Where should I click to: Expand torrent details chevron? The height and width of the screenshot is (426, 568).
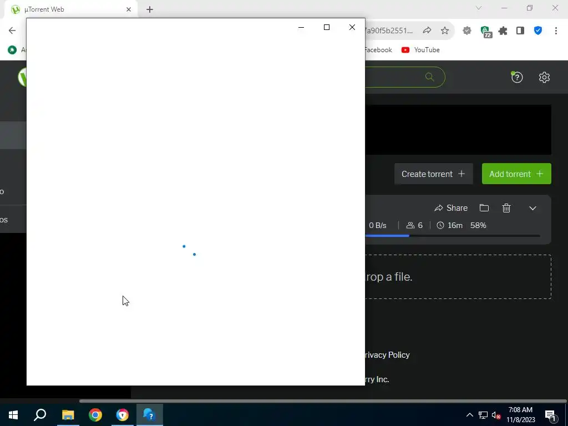[532, 209]
